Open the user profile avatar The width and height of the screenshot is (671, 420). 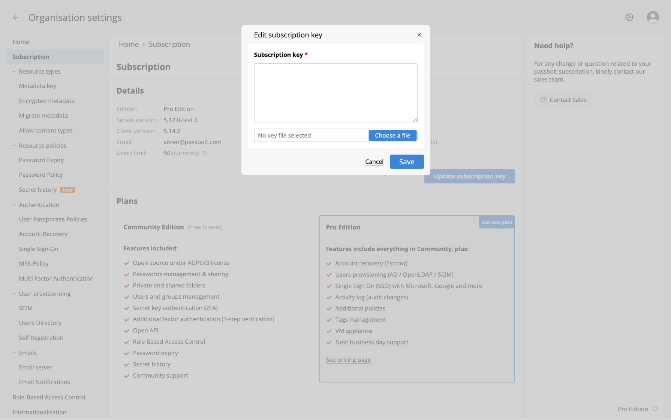(653, 17)
